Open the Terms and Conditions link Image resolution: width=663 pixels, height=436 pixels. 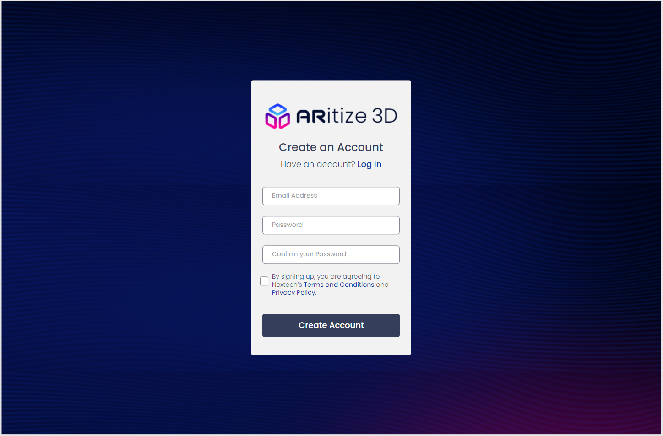(339, 285)
